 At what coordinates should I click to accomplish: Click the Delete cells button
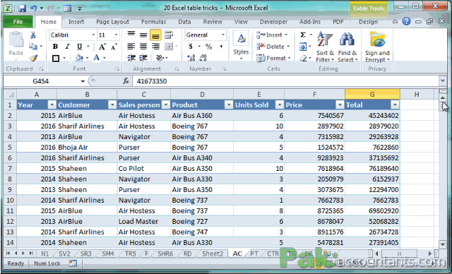click(273, 47)
